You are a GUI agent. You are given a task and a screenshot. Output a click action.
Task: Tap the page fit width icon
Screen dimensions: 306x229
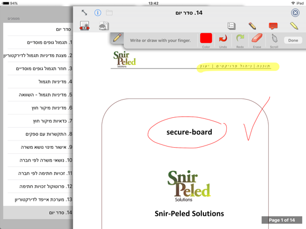84,26
